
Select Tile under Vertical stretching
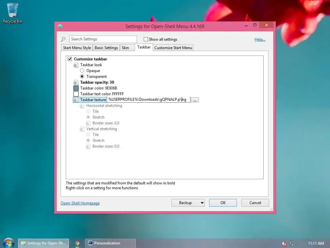point(88,135)
